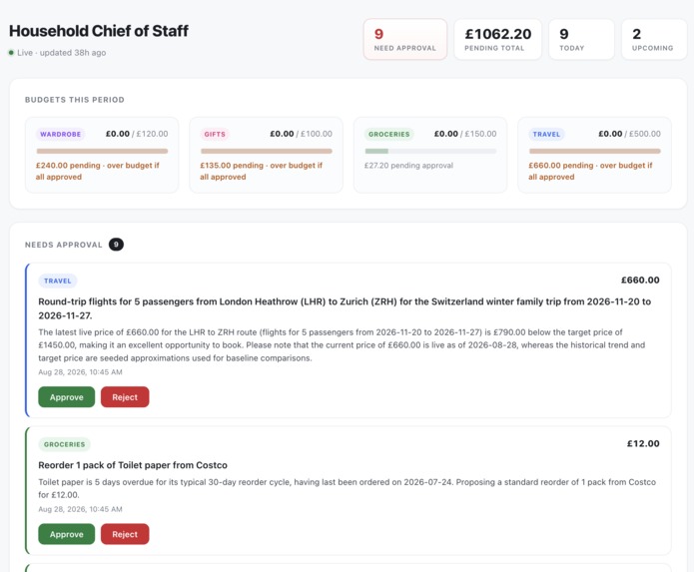Approve the £660.00 travel flights request
This screenshot has width=694, height=572.
[66, 397]
